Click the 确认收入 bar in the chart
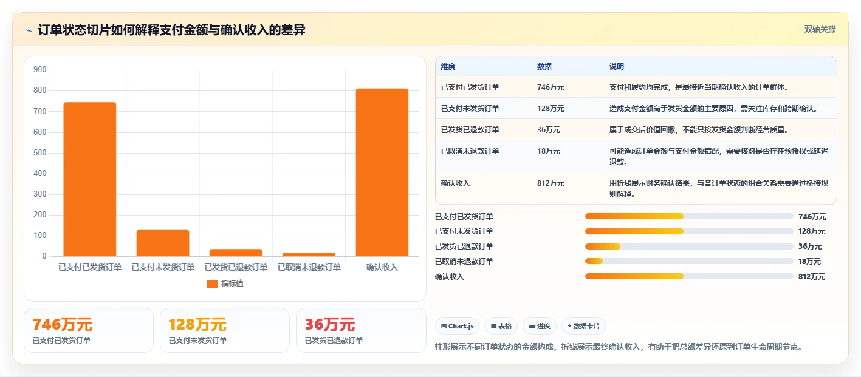The image size is (861, 377). [x=382, y=172]
